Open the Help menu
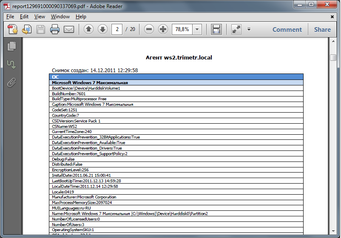The image size is (341, 238). point(81,17)
